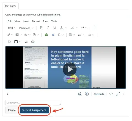
Task: Click the Cancel button
Action: pyautogui.click(x=12, y=110)
